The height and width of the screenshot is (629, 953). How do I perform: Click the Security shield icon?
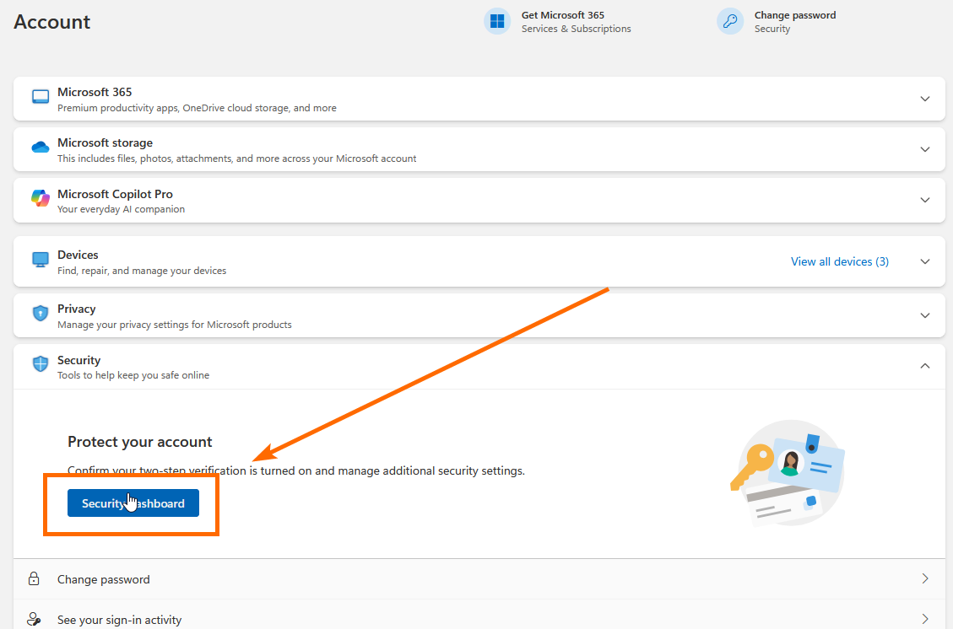(41, 364)
